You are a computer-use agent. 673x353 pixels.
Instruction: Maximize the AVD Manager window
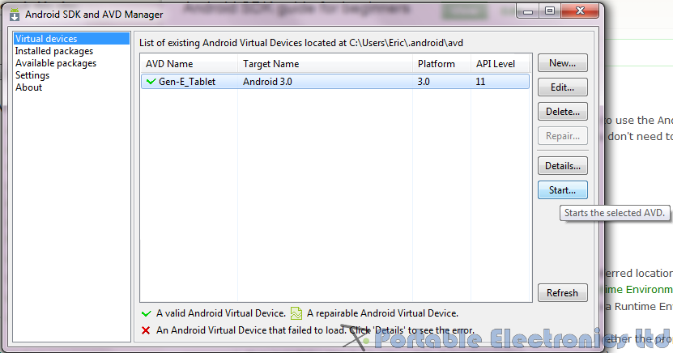point(550,11)
